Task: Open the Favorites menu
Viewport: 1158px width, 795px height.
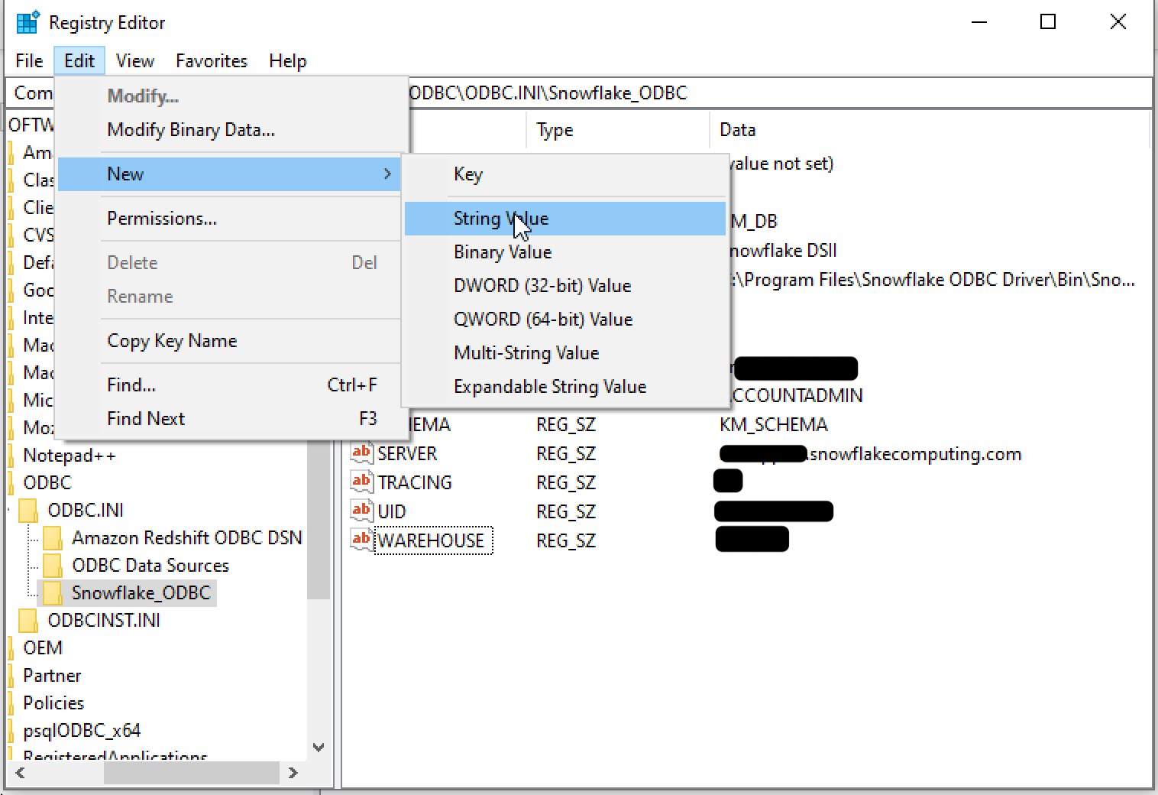Action: [x=211, y=60]
